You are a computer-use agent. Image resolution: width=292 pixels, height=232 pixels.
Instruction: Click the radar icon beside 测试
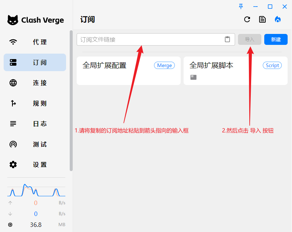click(x=13, y=144)
